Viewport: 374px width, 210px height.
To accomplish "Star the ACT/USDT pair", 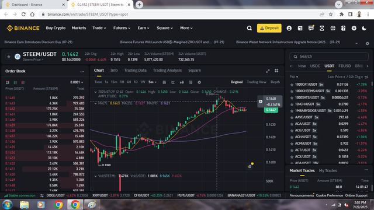I will (292, 150).
